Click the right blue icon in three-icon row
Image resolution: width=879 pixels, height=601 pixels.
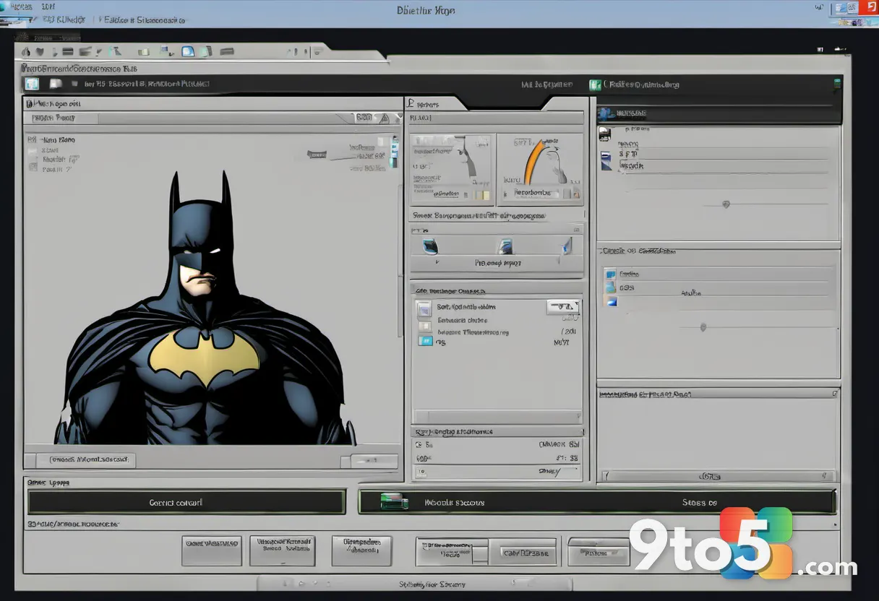567,246
